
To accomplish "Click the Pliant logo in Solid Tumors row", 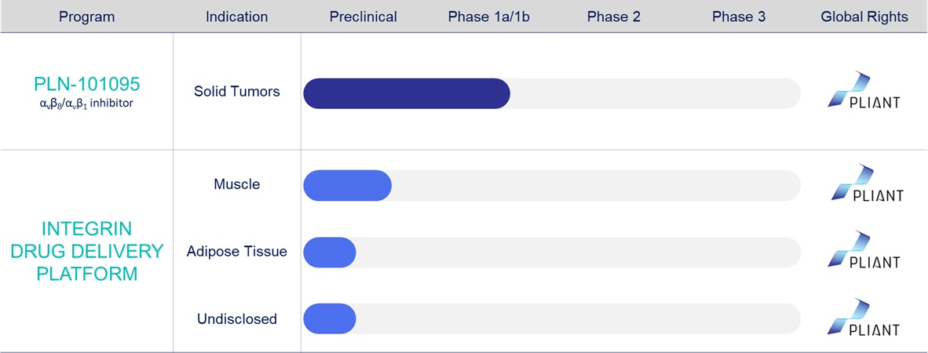I will pyautogui.click(x=864, y=92).
